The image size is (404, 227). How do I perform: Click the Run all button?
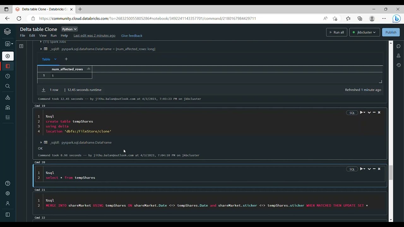(336, 32)
